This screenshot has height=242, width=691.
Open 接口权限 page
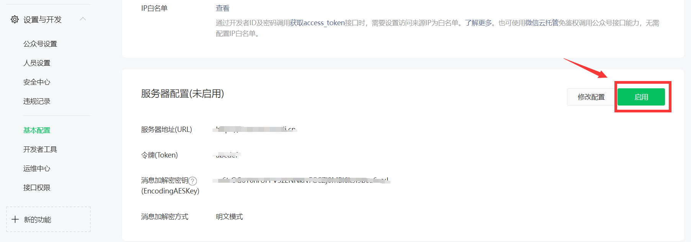pos(37,188)
